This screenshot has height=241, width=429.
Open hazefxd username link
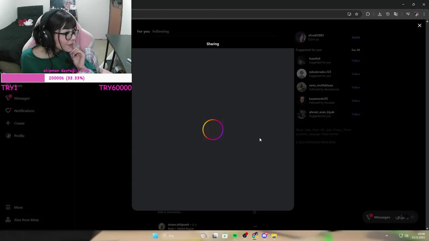click(314, 59)
